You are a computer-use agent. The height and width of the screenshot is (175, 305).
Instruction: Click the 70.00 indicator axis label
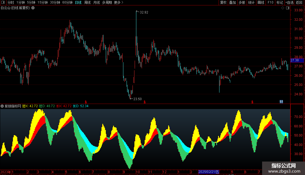coord(298,117)
